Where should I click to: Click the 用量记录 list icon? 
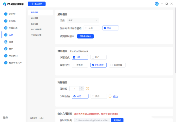(6, 28)
